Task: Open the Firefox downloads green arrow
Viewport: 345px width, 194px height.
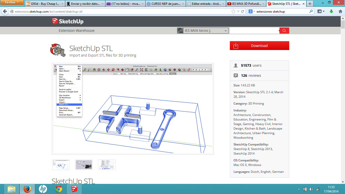Action: (x=331, y=11)
